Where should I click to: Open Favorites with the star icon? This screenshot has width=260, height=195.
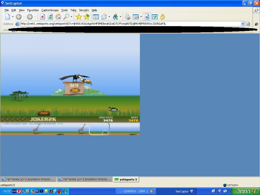click(79, 17)
